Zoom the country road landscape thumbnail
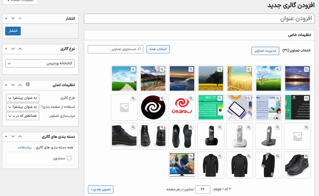Image resolution: width=319 pixels, height=196 pixels. pyautogui.click(x=133, y=69)
